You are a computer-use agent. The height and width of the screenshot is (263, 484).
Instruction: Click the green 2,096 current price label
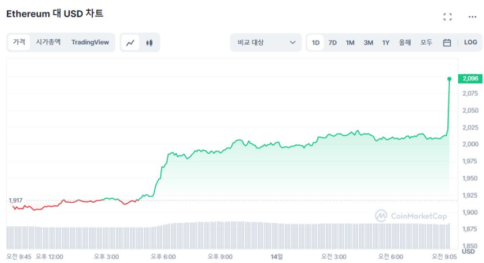pos(470,79)
